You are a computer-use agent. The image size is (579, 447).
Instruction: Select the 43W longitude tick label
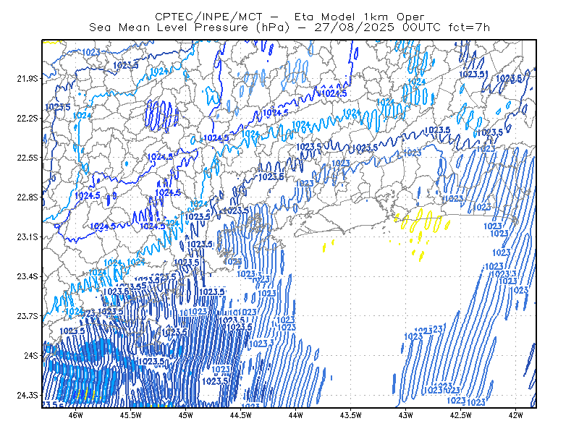pos(405,415)
